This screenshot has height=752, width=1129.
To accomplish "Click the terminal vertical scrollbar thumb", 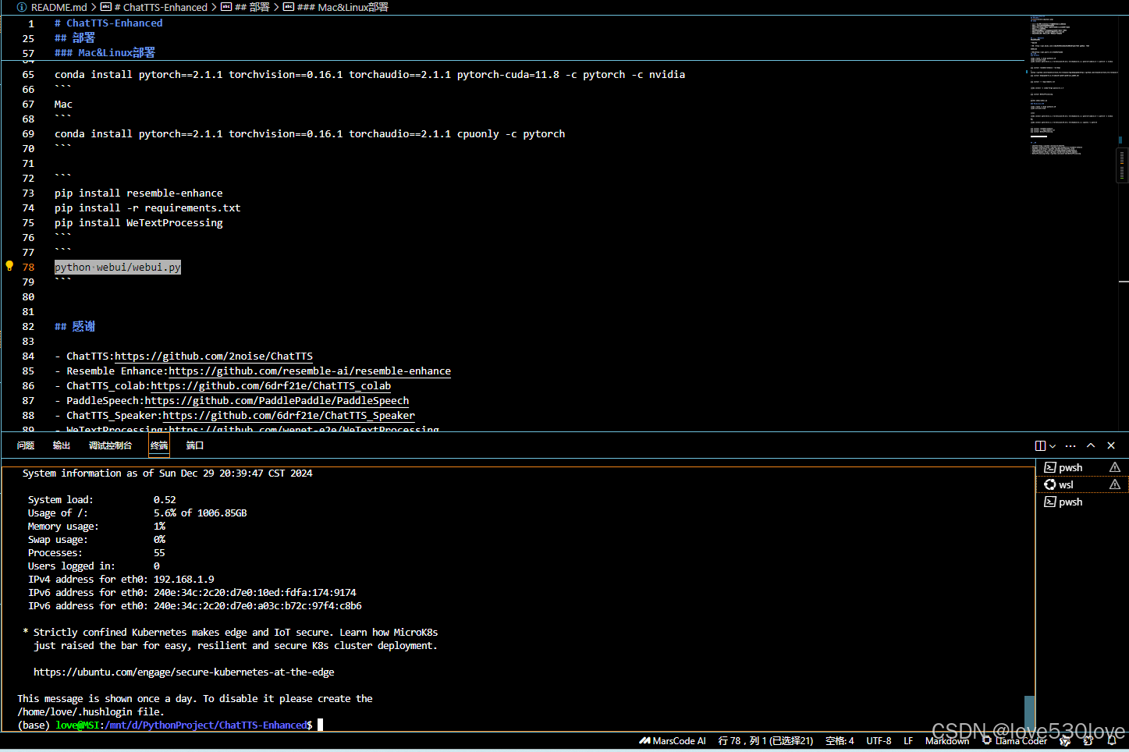I will tap(1029, 712).
